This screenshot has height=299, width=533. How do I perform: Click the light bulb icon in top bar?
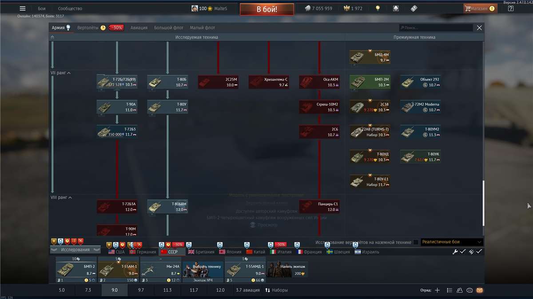point(378,8)
